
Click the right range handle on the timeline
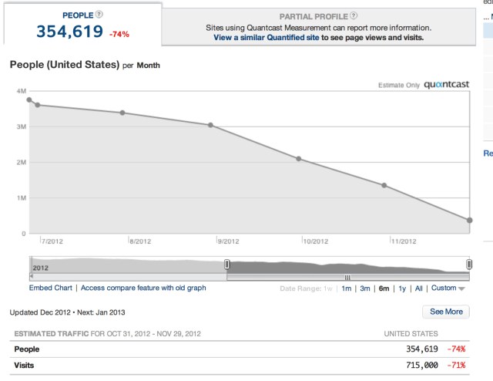click(469, 264)
